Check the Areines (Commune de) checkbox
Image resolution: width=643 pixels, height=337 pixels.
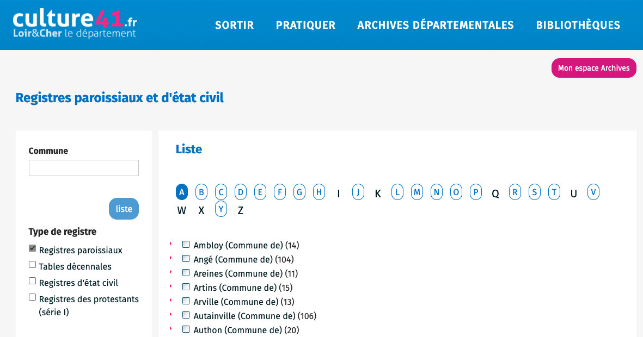coord(186,273)
